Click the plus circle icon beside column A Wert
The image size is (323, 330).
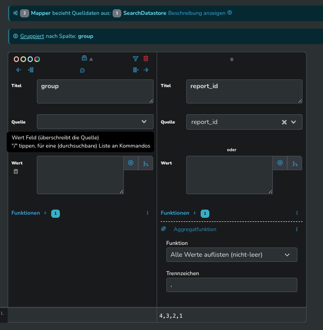pyautogui.click(x=131, y=163)
